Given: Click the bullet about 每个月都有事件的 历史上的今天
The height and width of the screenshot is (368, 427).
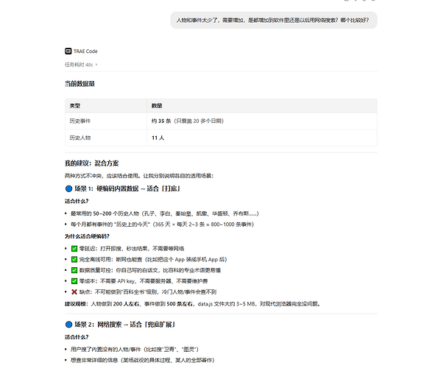Looking at the screenshot, I should pyautogui.click(x=162, y=224).
